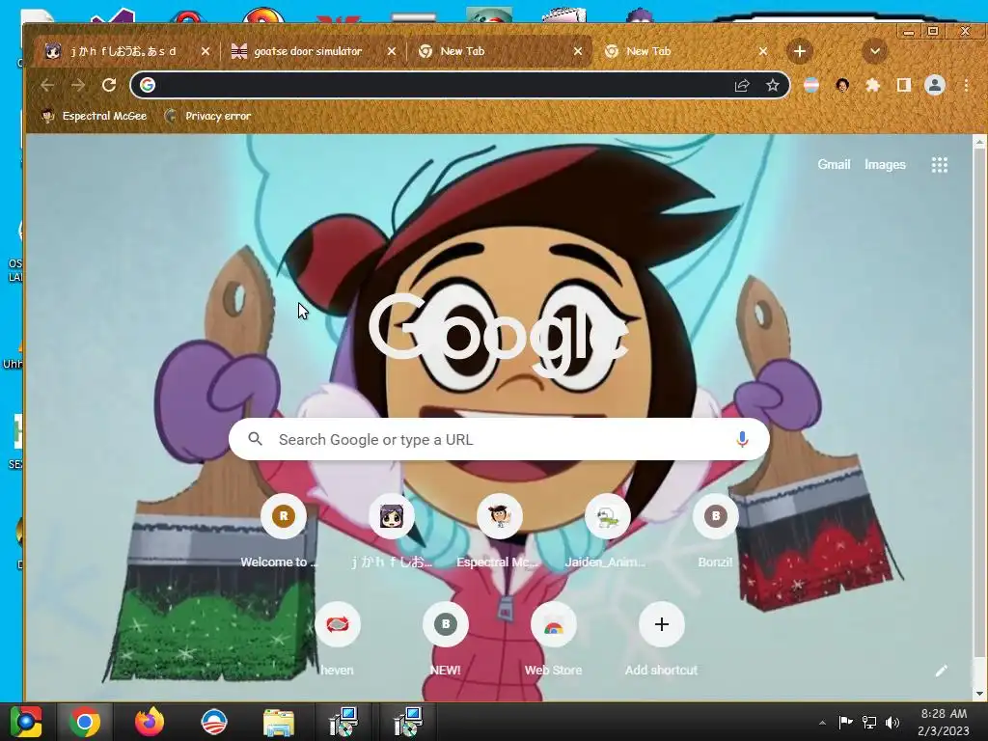Open the Gmail link

click(x=834, y=164)
